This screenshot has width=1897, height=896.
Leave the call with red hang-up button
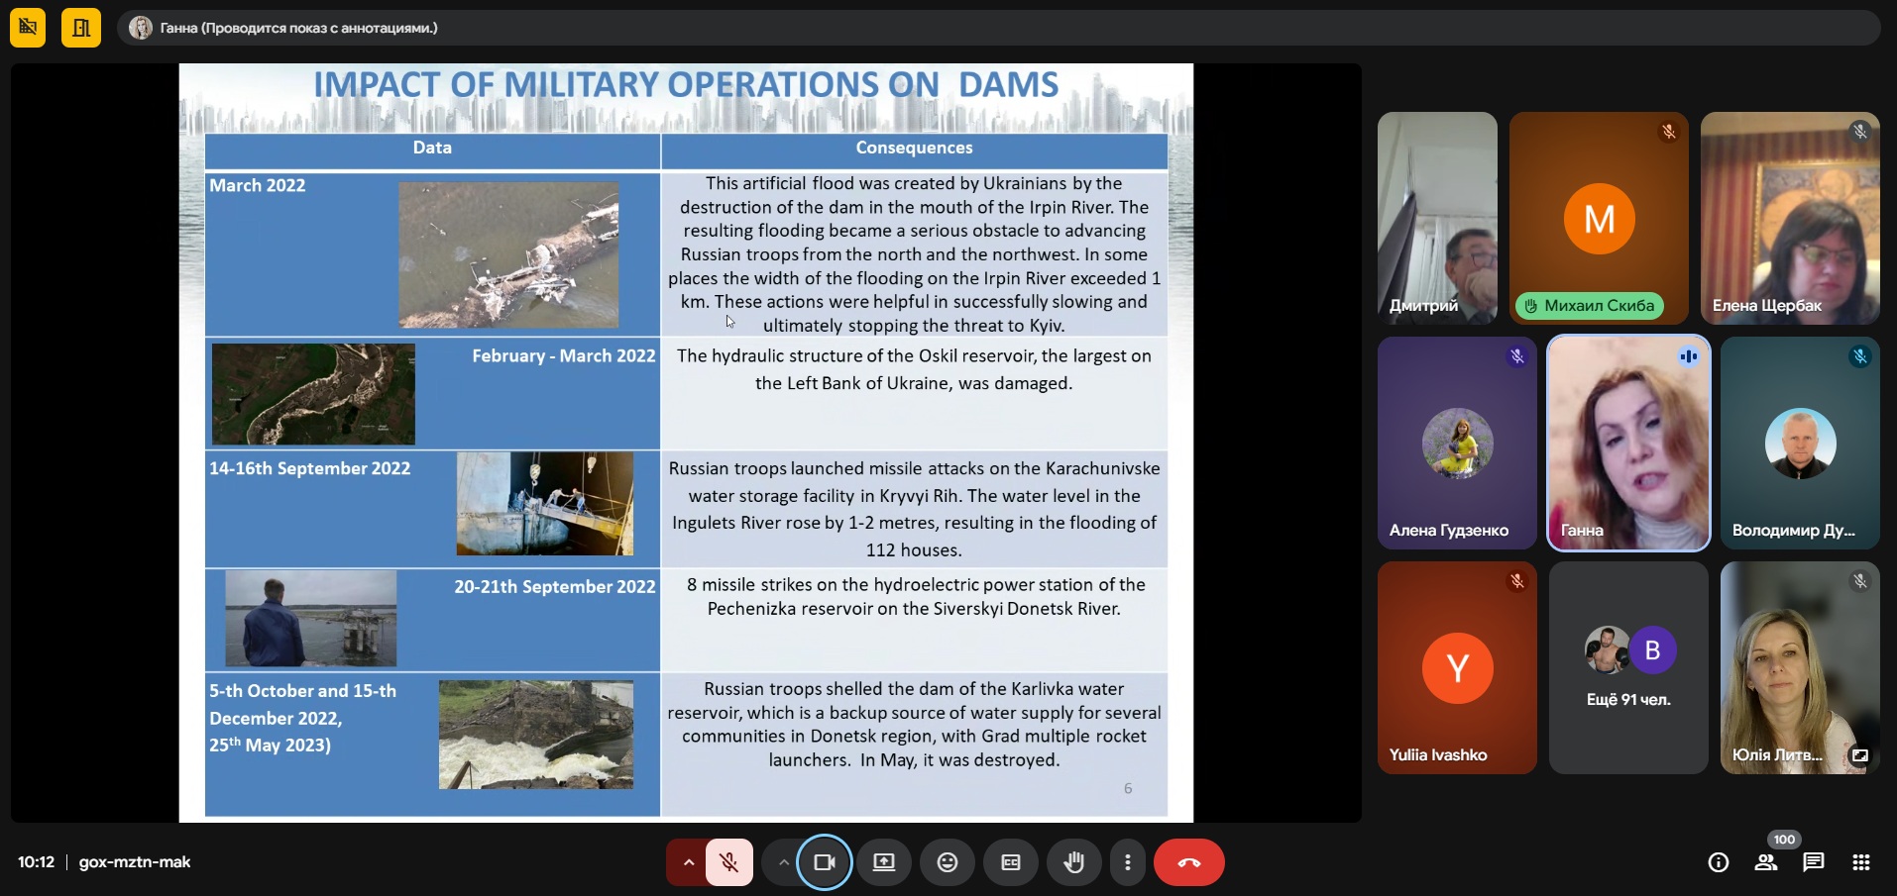1188,862
